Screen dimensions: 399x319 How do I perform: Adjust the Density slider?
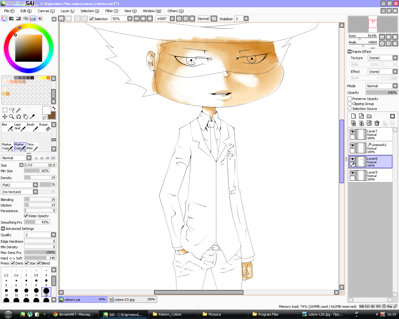[40, 178]
